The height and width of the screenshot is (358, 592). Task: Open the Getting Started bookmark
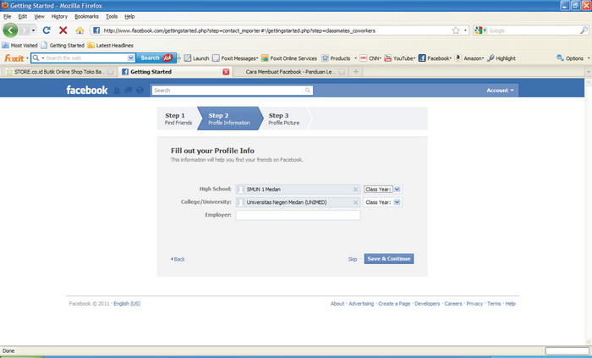click(x=63, y=46)
